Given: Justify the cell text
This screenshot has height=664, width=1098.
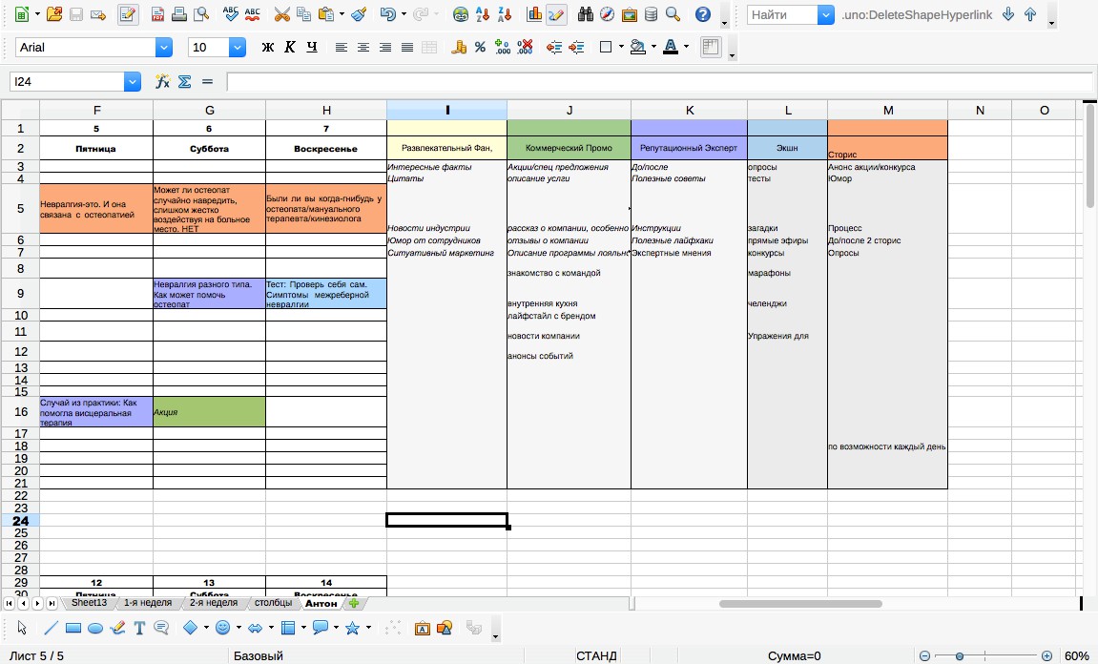Looking at the screenshot, I should click(x=406, y=47).
